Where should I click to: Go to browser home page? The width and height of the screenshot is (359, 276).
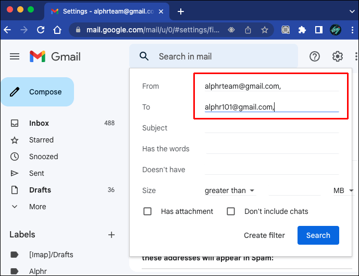pos(57,30)
